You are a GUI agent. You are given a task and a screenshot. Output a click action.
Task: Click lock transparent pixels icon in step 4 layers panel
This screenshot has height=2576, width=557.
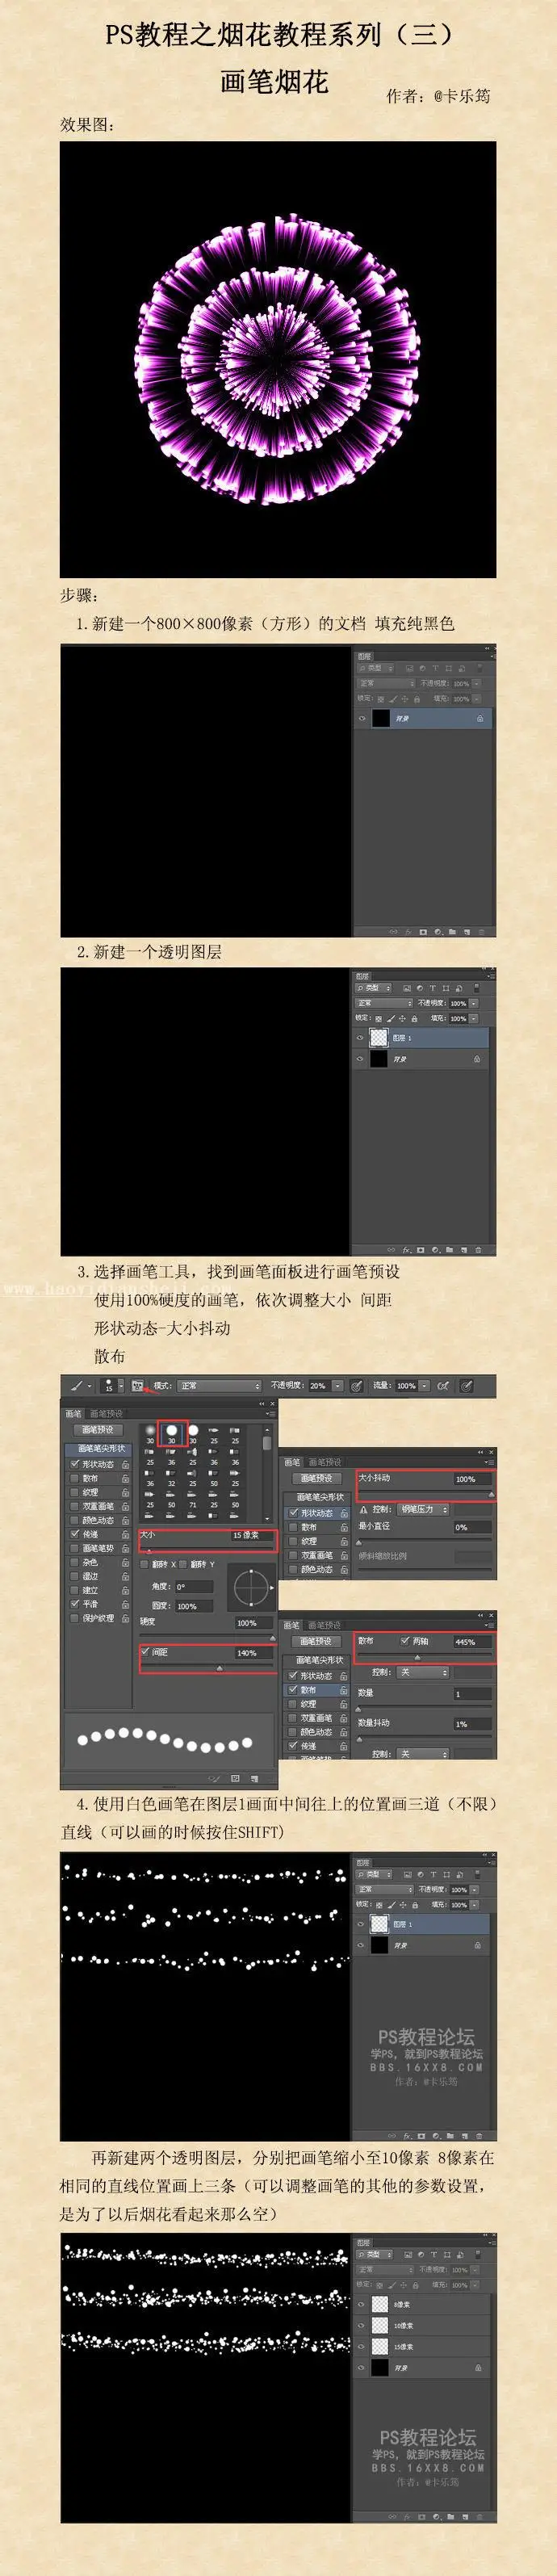380,1905
